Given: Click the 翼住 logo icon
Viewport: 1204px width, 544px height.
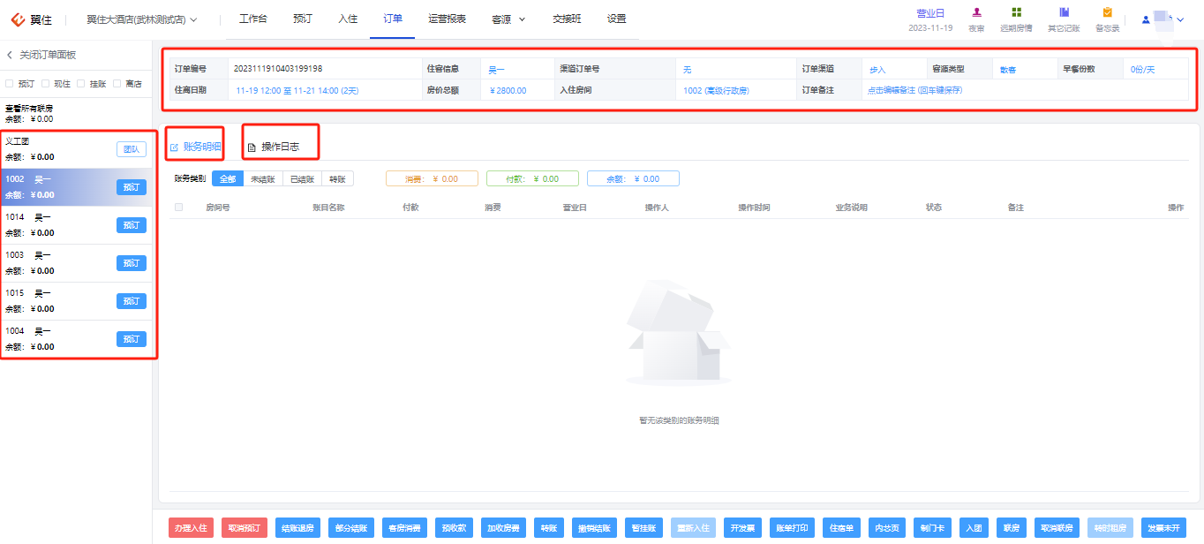Looking at the screenshot, I should tap(19, 19).
